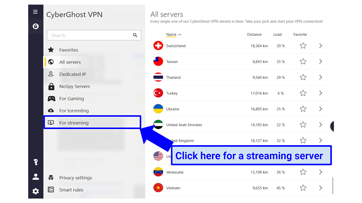This screenshot has height=203, width=362.
Task: Mark Vietnam as favorite
Action: pyautogui.click(x=303, y=188)
